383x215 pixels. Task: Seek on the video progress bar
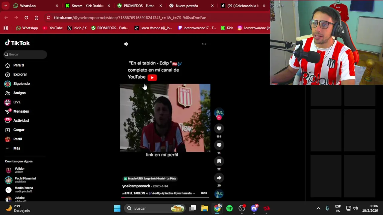click(x=165, y=197)
